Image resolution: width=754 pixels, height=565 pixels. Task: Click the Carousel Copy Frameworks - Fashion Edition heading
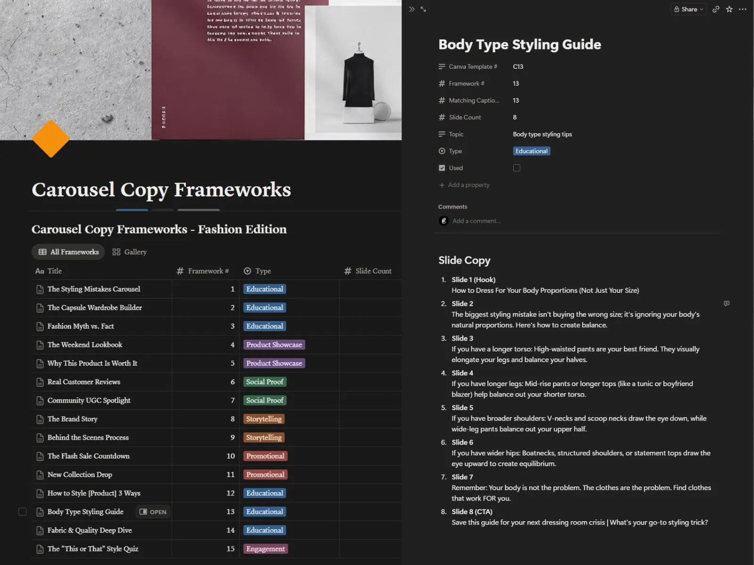click(x=159, y=229)
